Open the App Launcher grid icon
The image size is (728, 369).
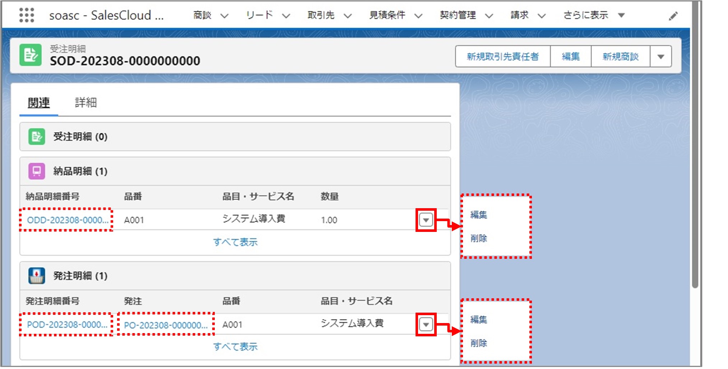[x=27, y=15]
